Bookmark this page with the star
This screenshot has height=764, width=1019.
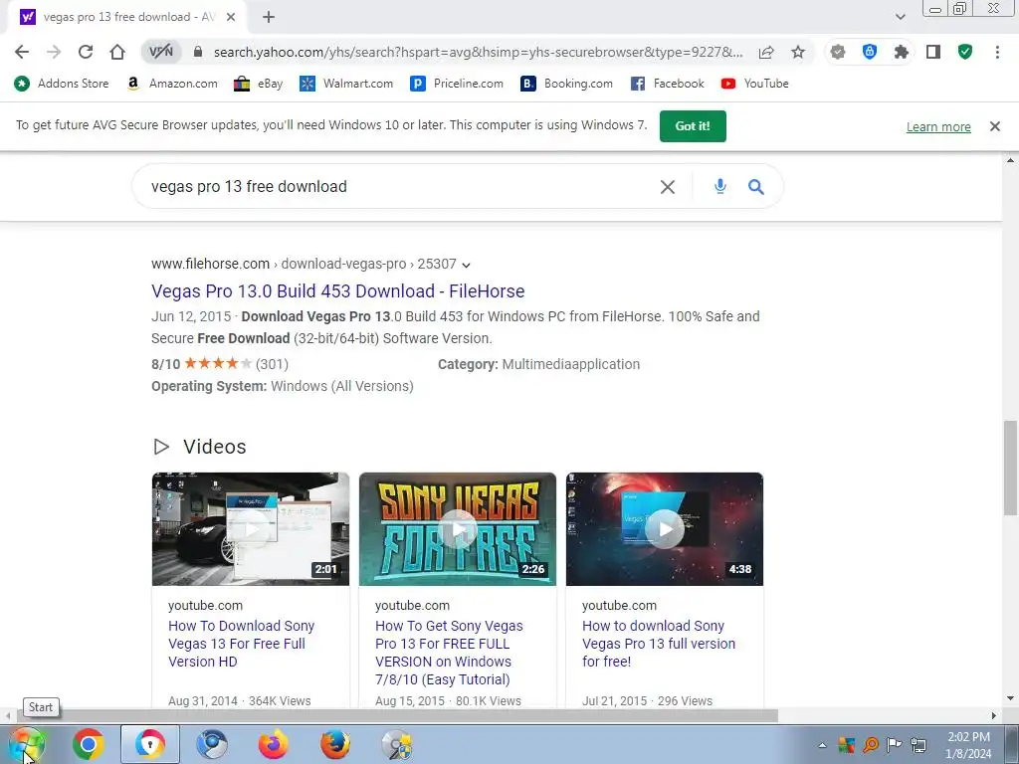(798, 52)
